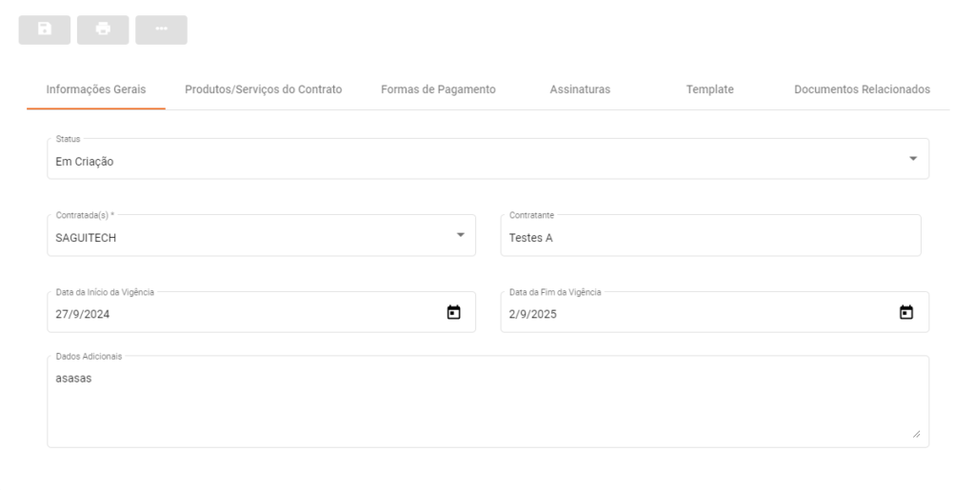Image resolution: width=975 pixels, height=490 pixels.
Task: Open calendar picker for Data de Fim
Action: tap(906, 312)
